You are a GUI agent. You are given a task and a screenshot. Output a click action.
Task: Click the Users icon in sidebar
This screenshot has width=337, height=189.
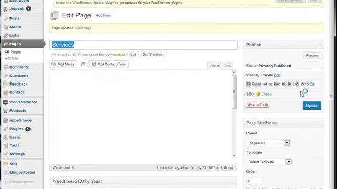[6, 137]
